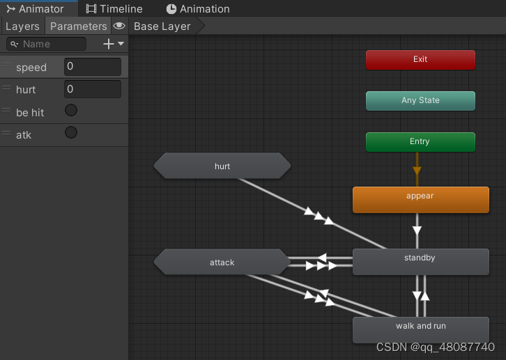This screenshot has width=506, height=360.
Task: Open the add parameter dropdown arrow
Action: [121, 43]
